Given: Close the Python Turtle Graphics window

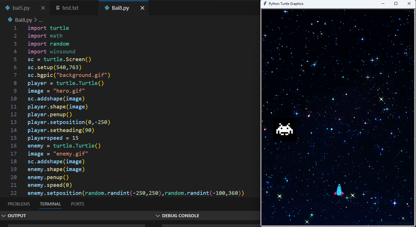Looking at the screenshot, I should point(409,4).
